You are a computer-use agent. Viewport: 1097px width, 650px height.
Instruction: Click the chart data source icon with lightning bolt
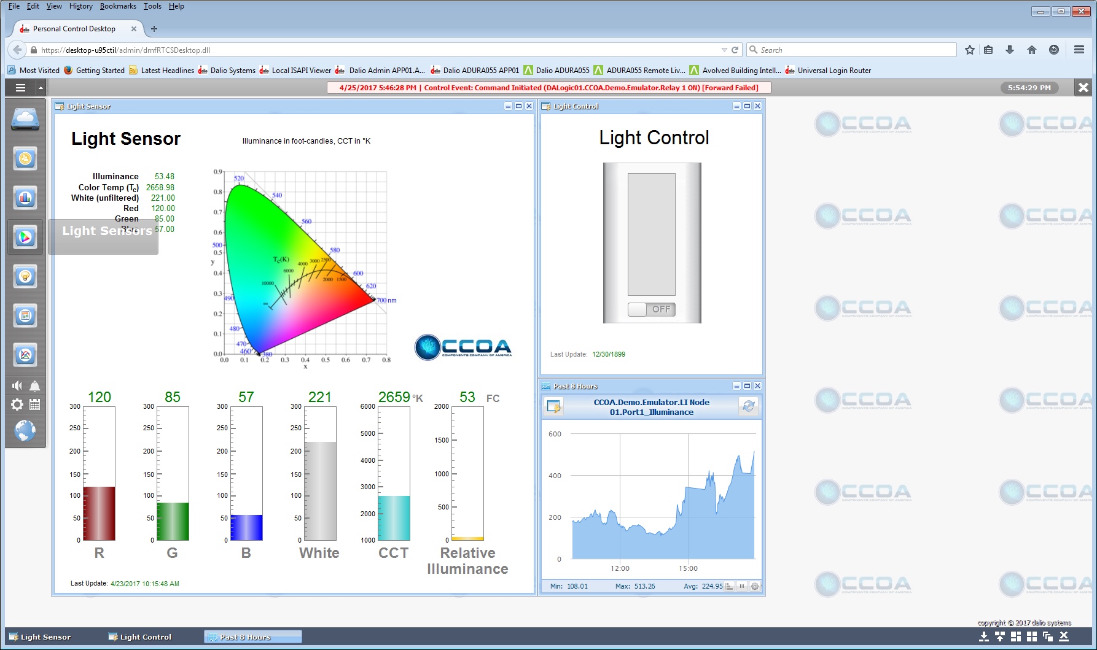[554, 406]
